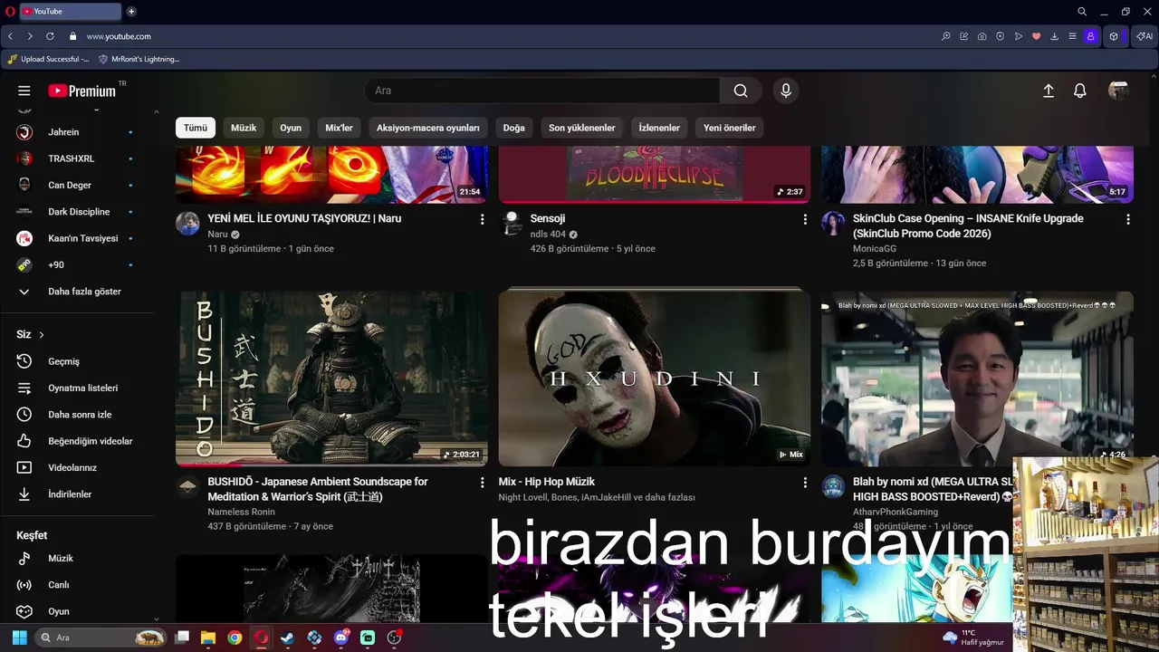Open Discord from the taskbar
The image size is (1159, 652).
pyautogui.click(x=341, y=638)
